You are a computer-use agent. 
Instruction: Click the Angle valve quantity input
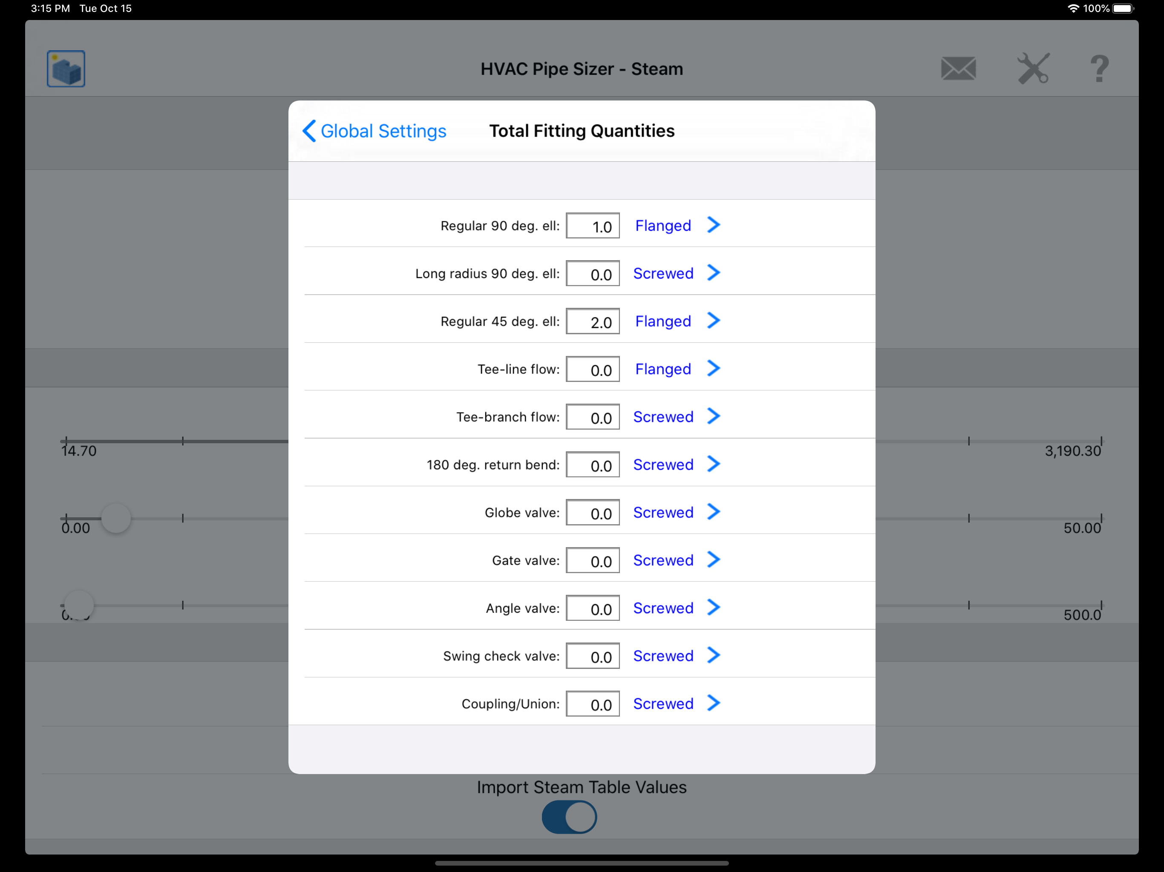coord(593,608)
